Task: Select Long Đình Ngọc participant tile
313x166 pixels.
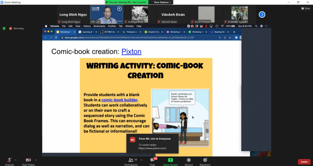Action: (73, 15)
